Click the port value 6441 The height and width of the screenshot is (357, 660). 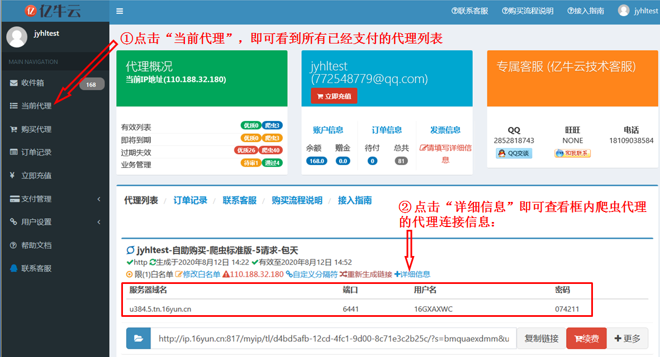point(350,309)
